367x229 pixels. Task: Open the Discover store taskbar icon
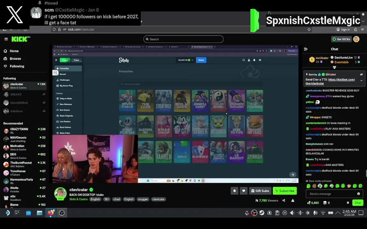pos(28,213)
